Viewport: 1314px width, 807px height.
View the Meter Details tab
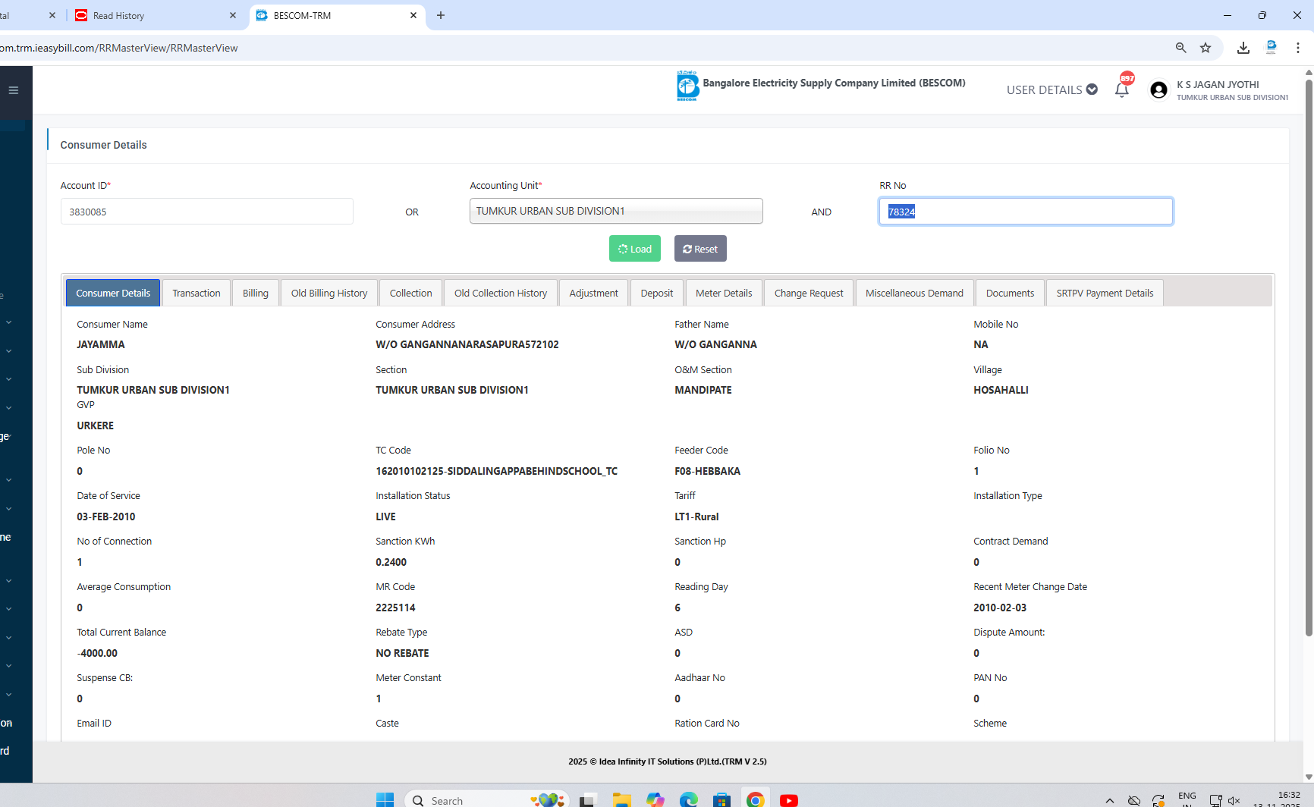point(724,293)
